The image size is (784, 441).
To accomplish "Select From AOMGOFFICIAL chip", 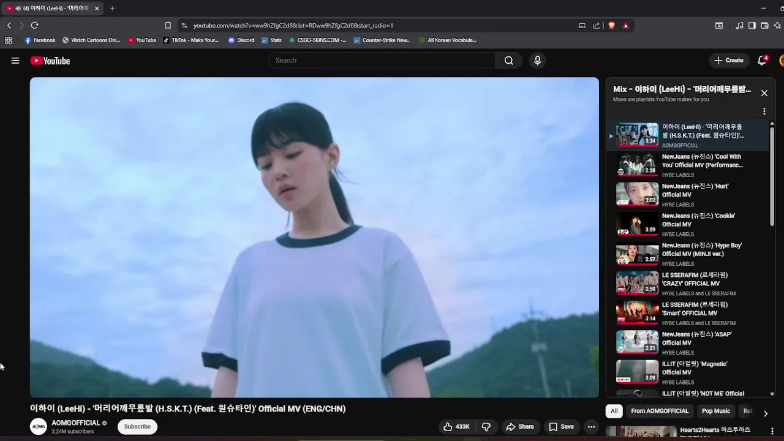I will click(x=660, y=411).
